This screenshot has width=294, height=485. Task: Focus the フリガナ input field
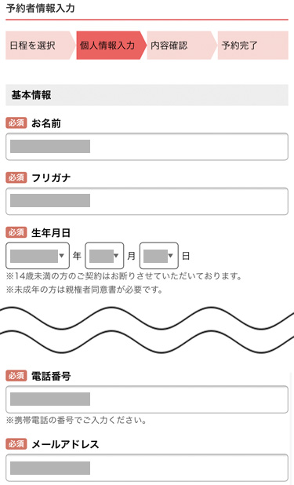point(147,201)
